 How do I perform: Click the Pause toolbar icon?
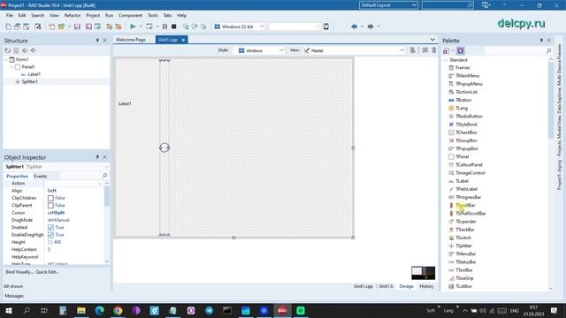164,26
